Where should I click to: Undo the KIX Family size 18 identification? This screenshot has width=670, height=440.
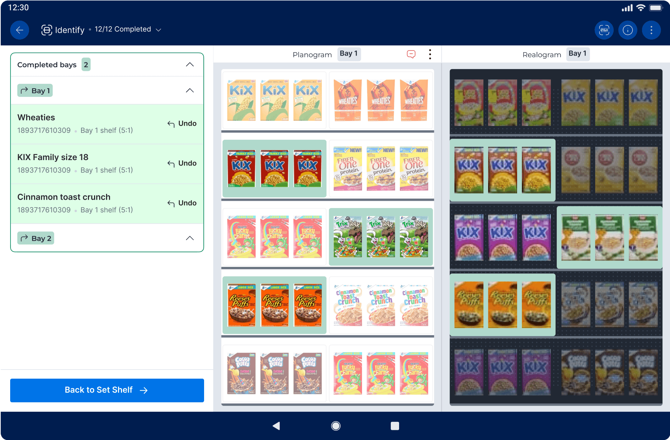coord(182,163)
